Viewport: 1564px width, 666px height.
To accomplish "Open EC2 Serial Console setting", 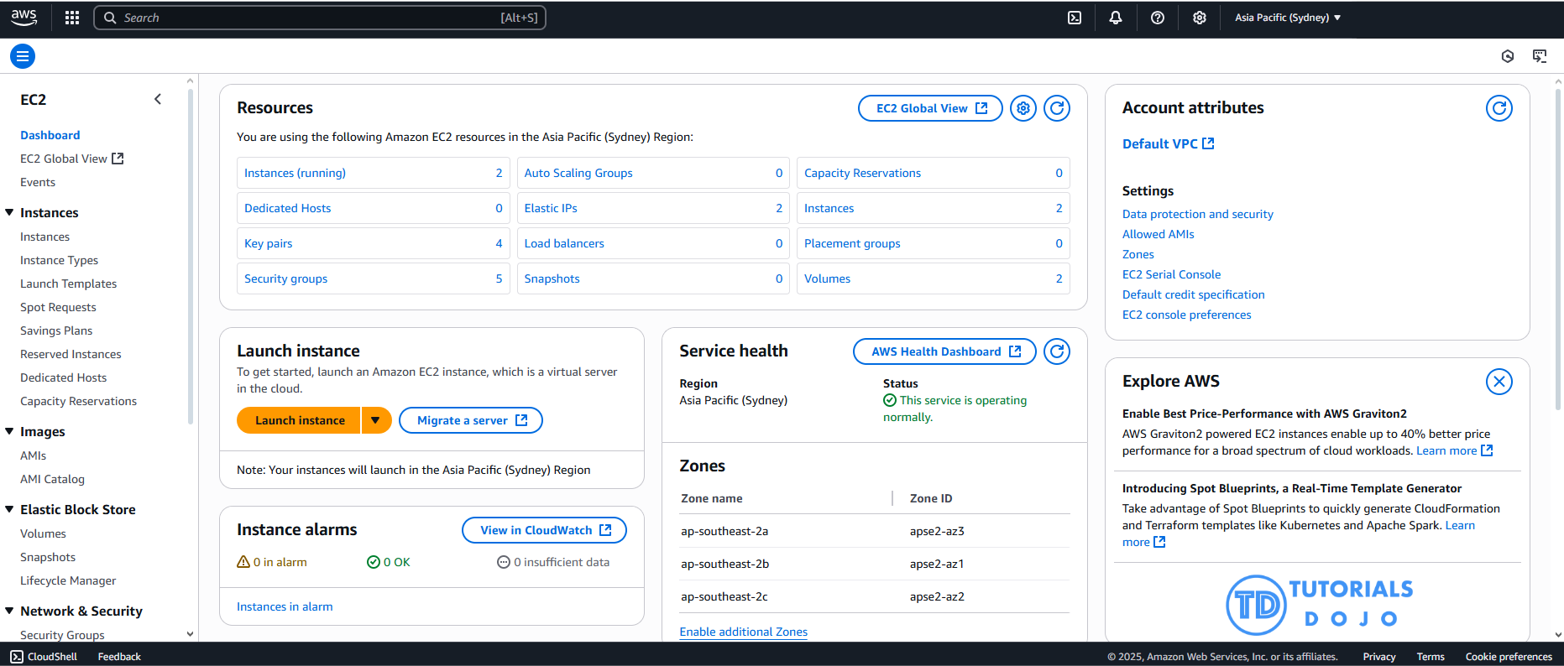I will tap(1171, 274).
